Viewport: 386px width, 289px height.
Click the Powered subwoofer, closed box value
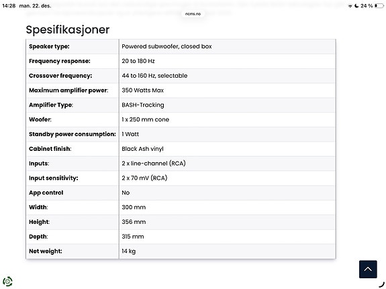[166, 46]
